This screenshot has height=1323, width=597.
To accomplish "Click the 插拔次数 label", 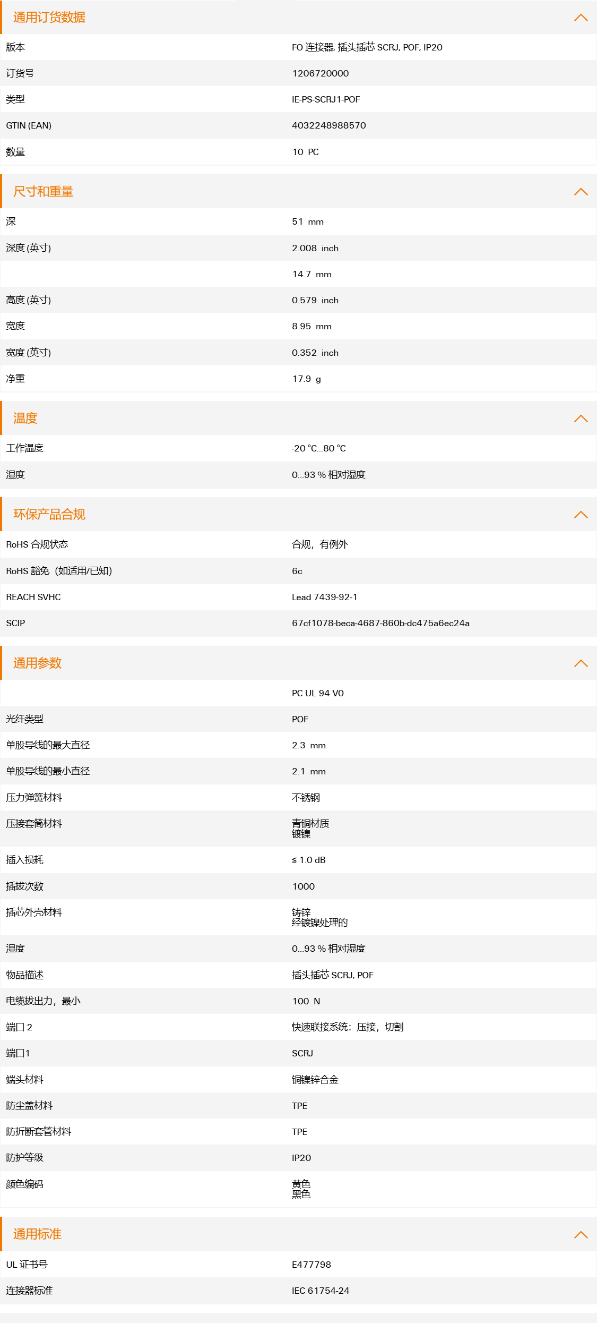I will [25, 886].
